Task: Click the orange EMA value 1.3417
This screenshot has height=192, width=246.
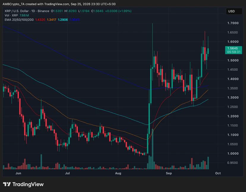Action: [x=52, y=20]
